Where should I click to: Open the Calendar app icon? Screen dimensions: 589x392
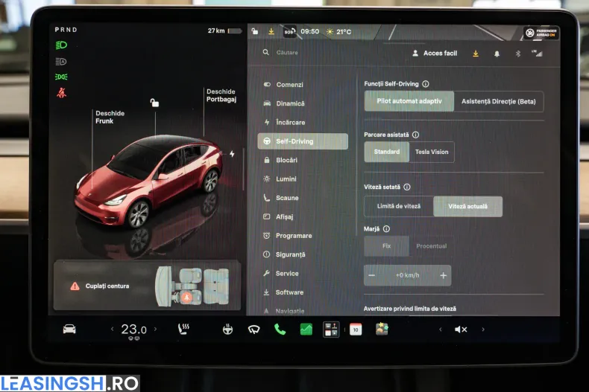tap(356, 330)
